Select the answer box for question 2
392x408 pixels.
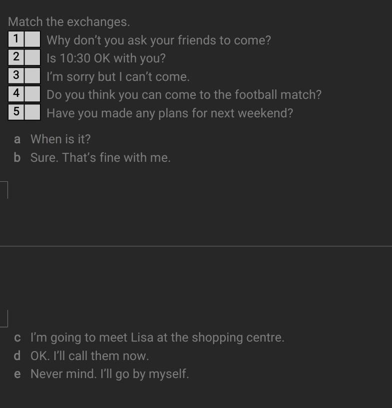click(x=32, y=57)
